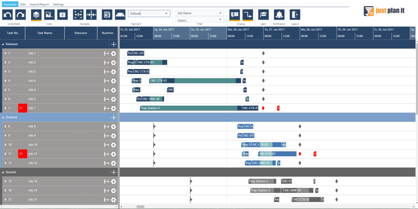Viewport: 418px width, 209px height.
Task: Expand the Job 6 row
Action: click(6, 81)
